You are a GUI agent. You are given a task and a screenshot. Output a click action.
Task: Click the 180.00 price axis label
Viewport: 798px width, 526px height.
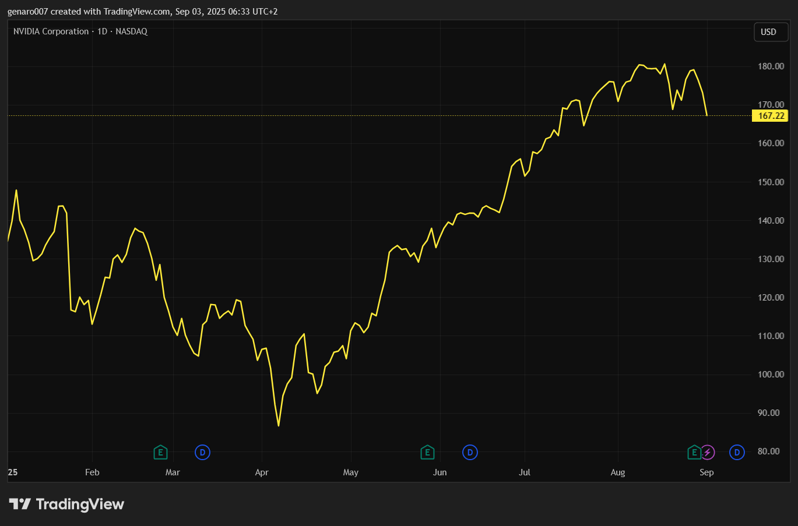771,66
